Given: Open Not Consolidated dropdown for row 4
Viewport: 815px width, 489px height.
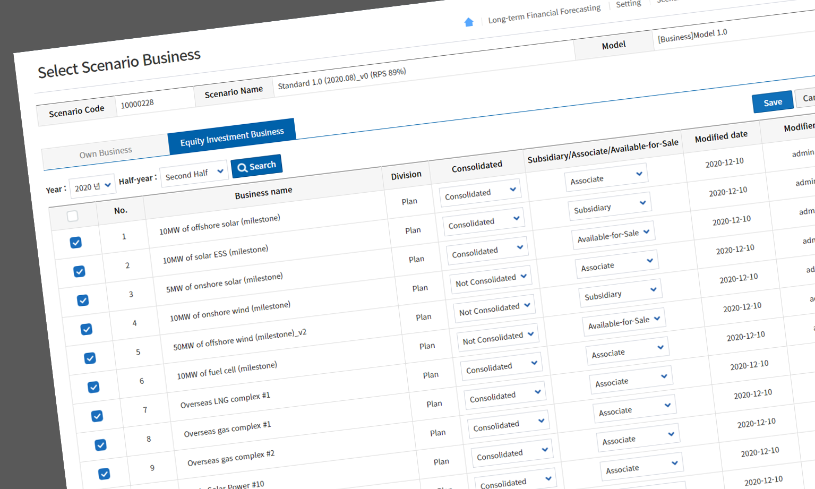Looking at the screenshot, I should (491, 280).
